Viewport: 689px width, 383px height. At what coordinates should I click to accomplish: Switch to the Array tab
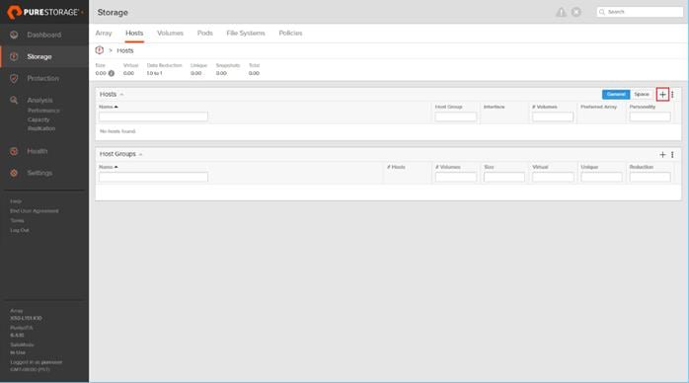click(104, 33)
